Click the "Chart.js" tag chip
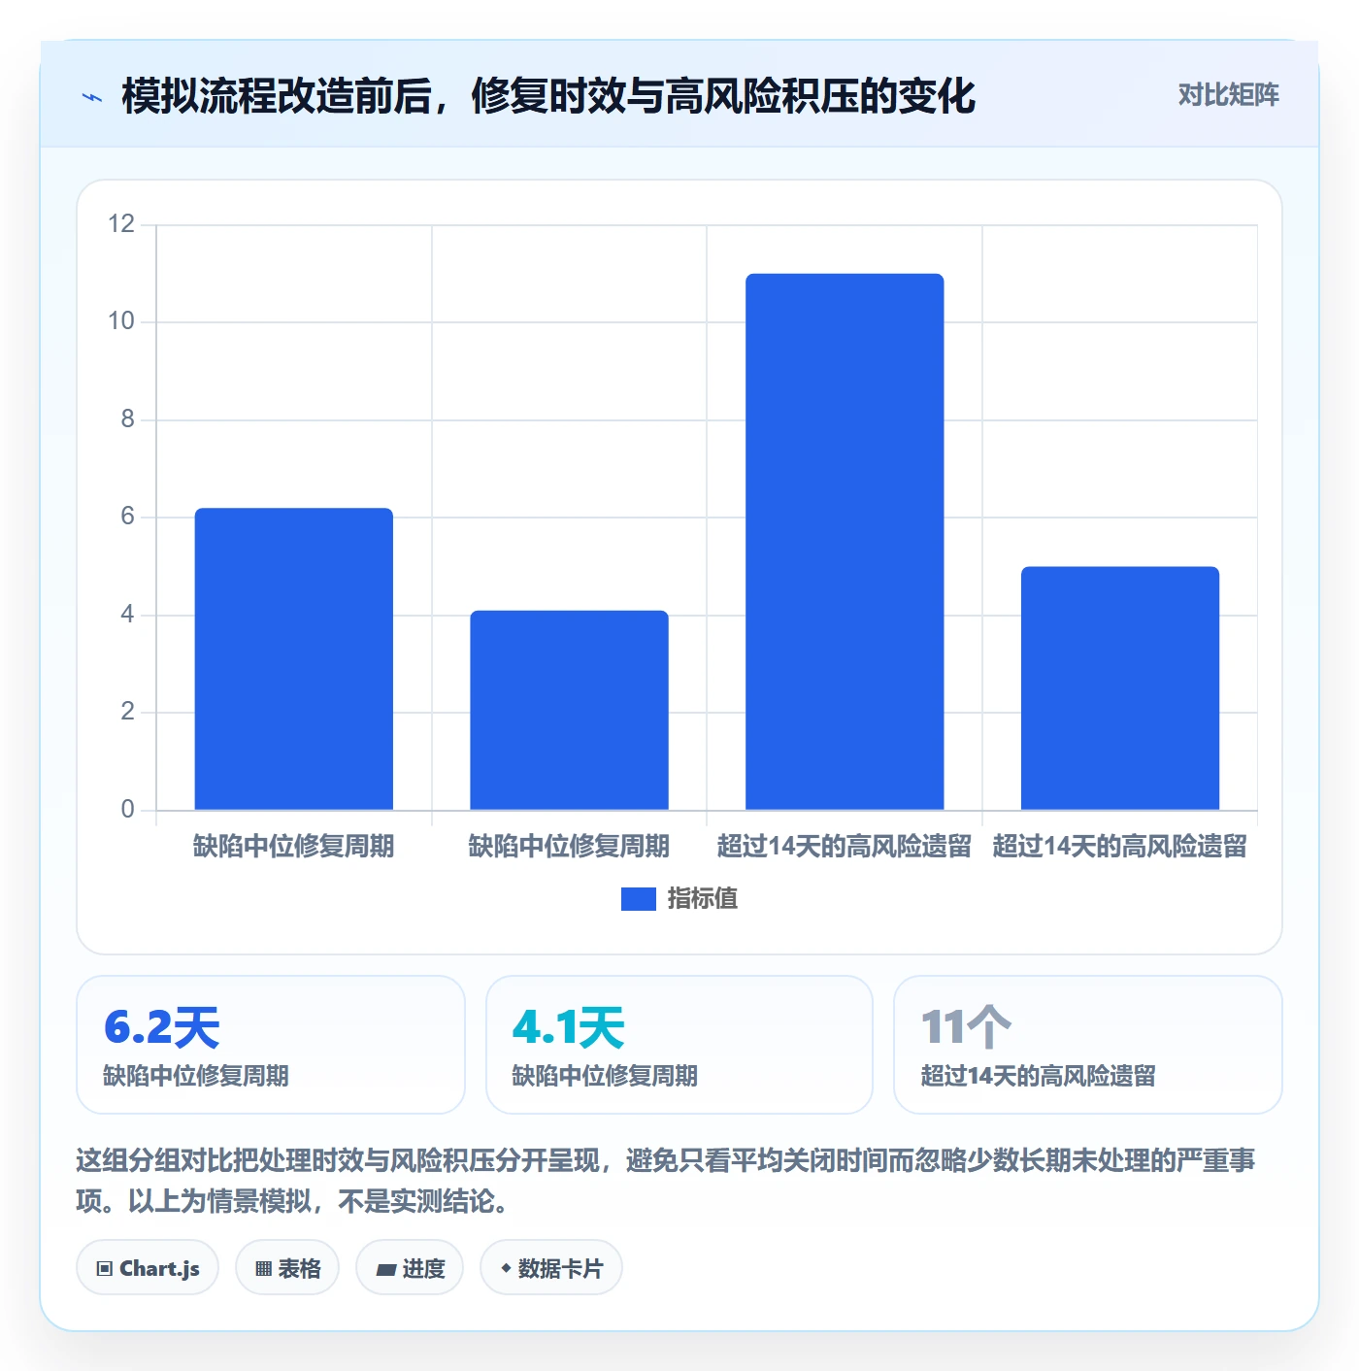 (x=148, y=1268)
